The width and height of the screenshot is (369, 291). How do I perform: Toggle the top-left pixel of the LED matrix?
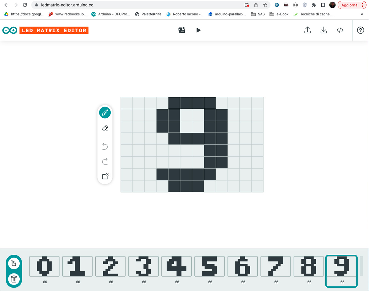(127, 103)
